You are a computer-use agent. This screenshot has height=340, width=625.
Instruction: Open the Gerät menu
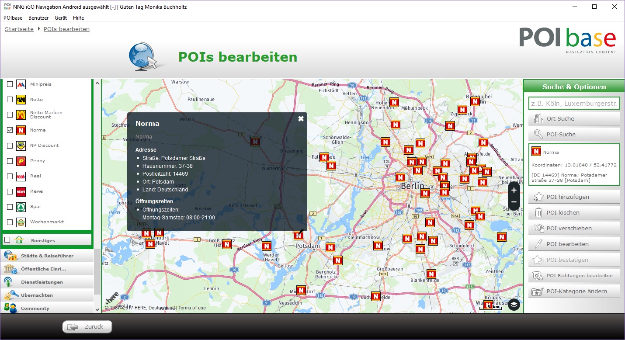61,18
